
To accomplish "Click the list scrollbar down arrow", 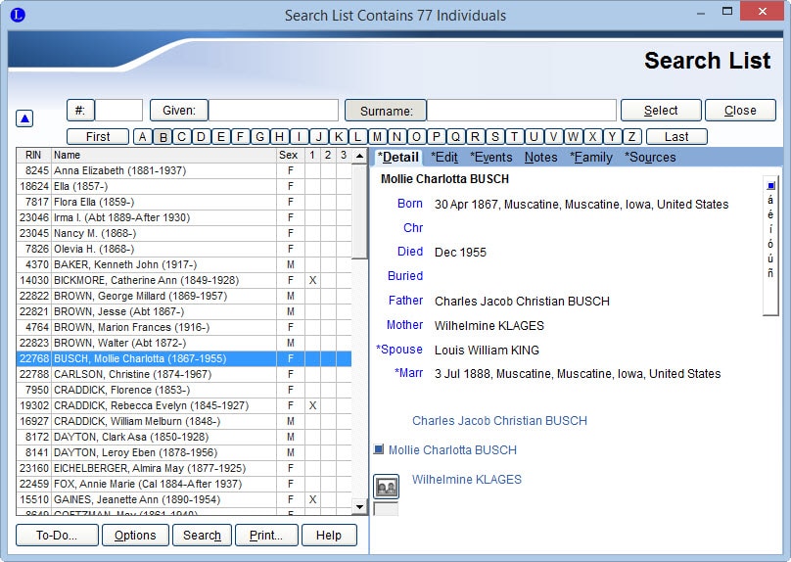I will click(x=359, y=506).
